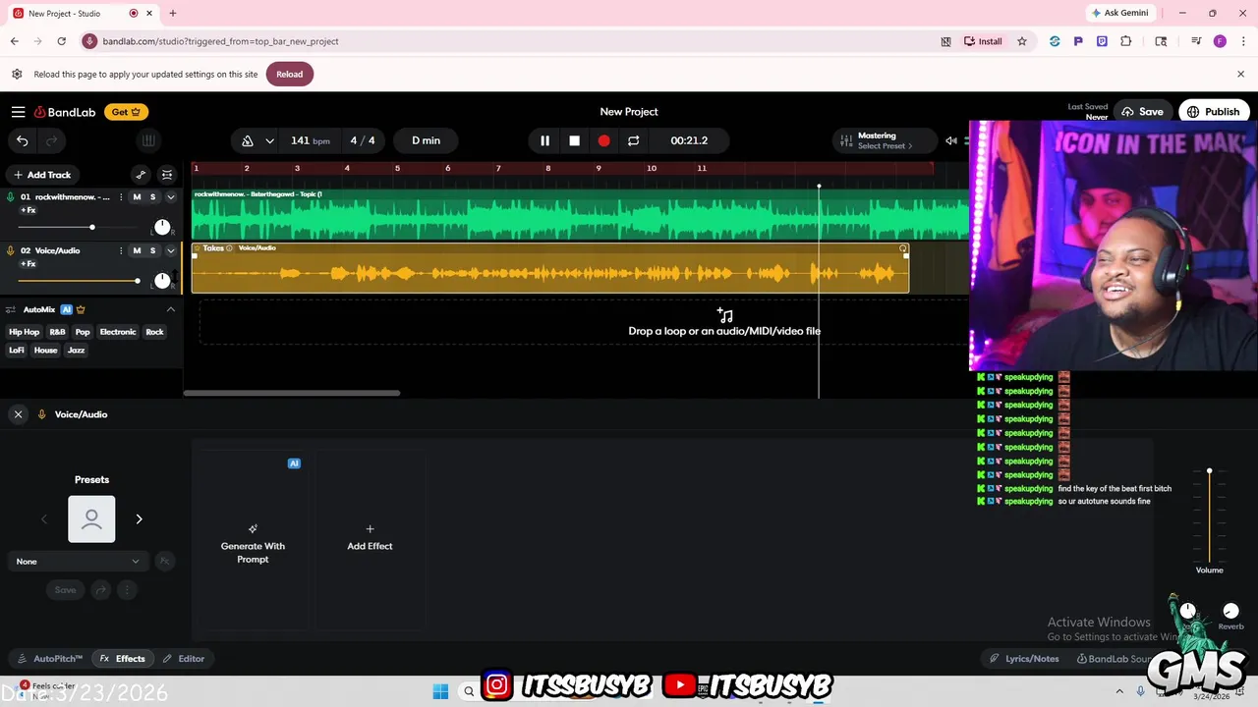Screen dimensions: 1258x707
Task: Pause playback with the pause button
Action: pos(544,140)
